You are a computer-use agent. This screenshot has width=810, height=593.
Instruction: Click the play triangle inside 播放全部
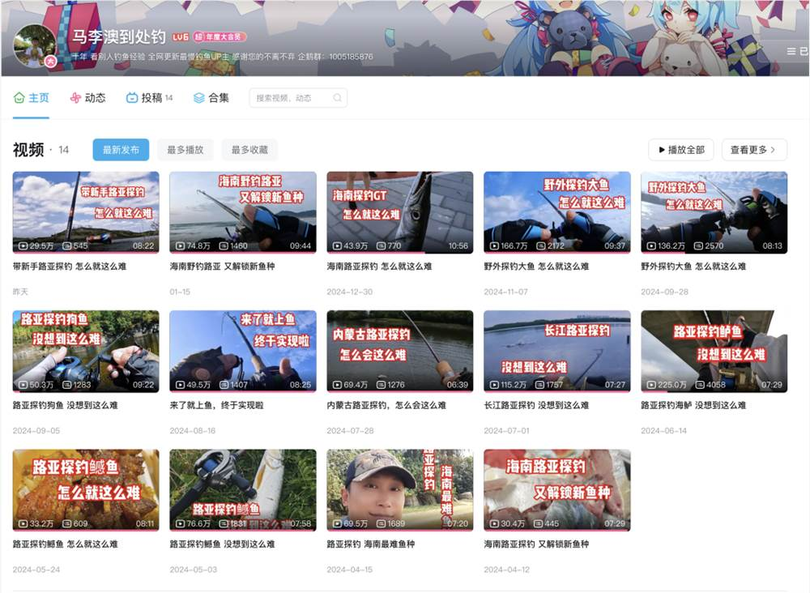pos(663,149)
